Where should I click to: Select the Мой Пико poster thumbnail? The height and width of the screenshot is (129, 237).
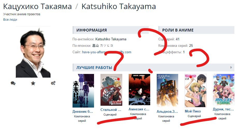pos(196,90)
